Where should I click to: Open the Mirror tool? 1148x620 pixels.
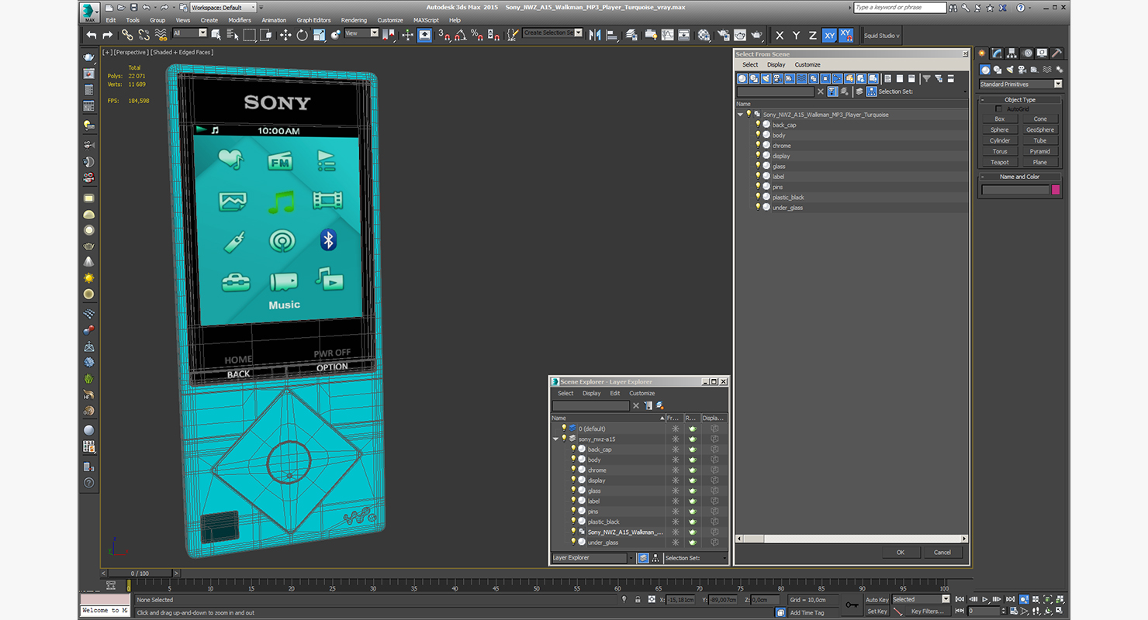[595, 35]
